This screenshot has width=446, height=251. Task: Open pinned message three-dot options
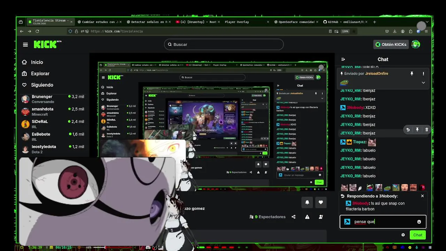[x=423, y=74]
